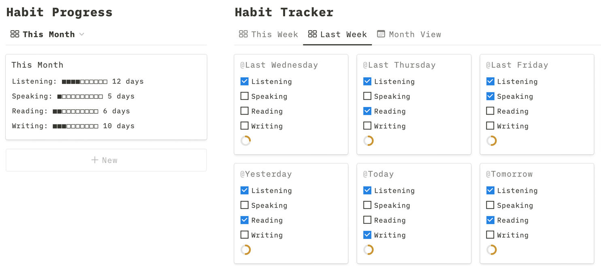Click the progress ring on Yesterday card
Viewport: 601px width, 274px height.
pos(246,250)
